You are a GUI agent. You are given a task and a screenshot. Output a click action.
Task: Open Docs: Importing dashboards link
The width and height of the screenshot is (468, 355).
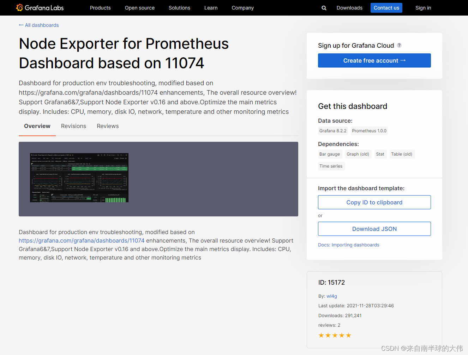click(x=349, y=245)
